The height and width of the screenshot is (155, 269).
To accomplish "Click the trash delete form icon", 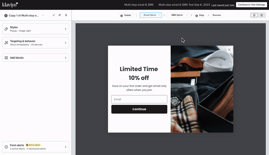I will (66, 15).
